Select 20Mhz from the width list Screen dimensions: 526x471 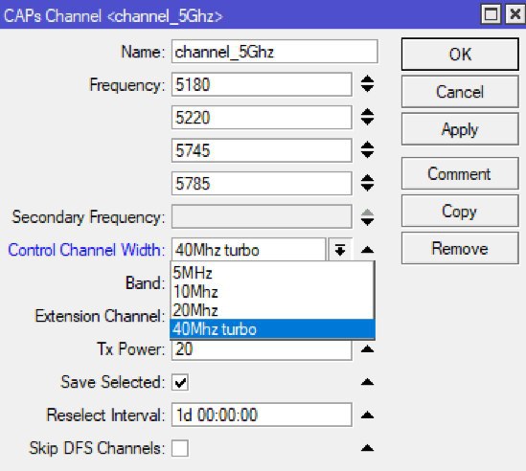(272, 310)
